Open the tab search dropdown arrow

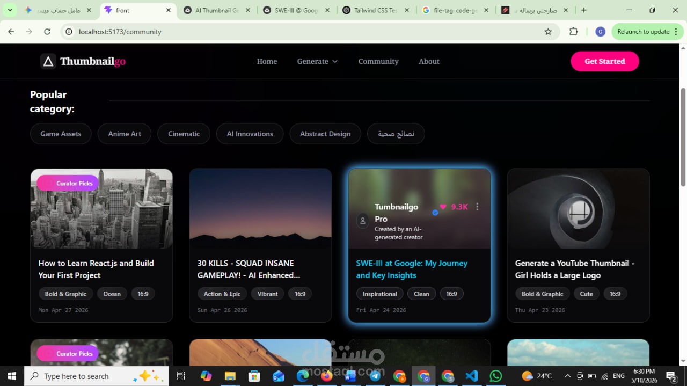coord(10,10)
